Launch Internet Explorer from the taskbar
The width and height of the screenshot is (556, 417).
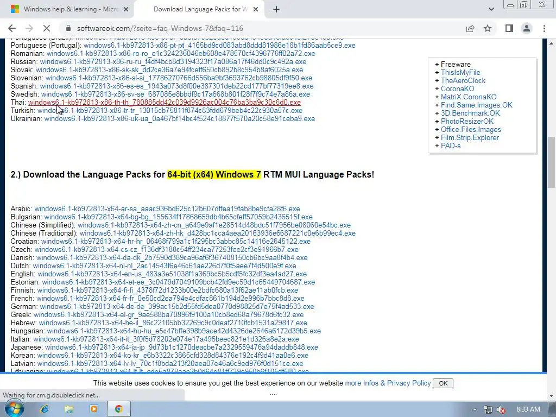coord(45,409)
